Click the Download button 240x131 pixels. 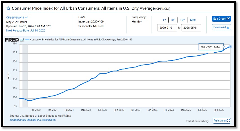[221, 27]
